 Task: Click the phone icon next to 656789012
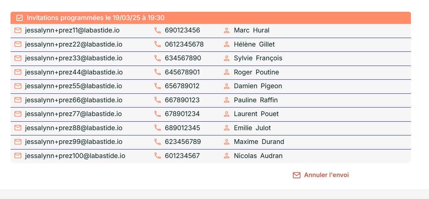coord(158,86)
